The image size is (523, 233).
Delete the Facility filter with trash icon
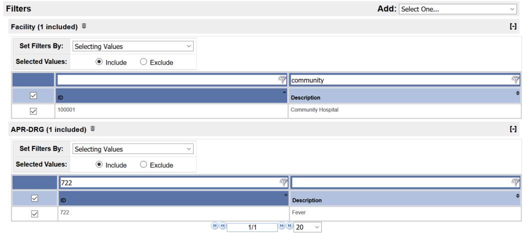(x=84, y=25)
